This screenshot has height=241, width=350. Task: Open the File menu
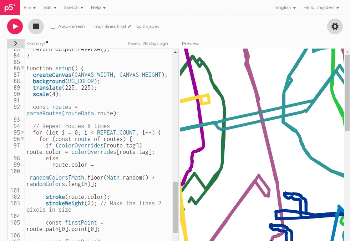coord(30,7)
